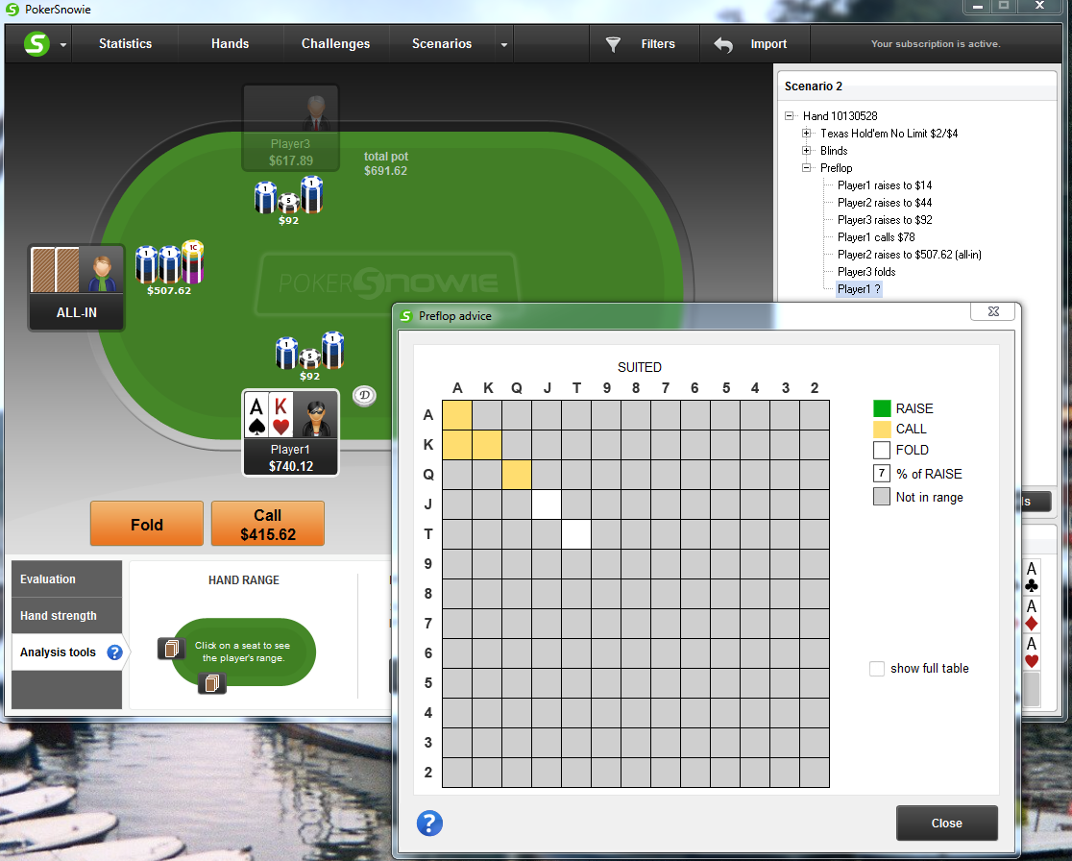
Task: Click the dealer button D chip
Action: click(x=364, y=395)
